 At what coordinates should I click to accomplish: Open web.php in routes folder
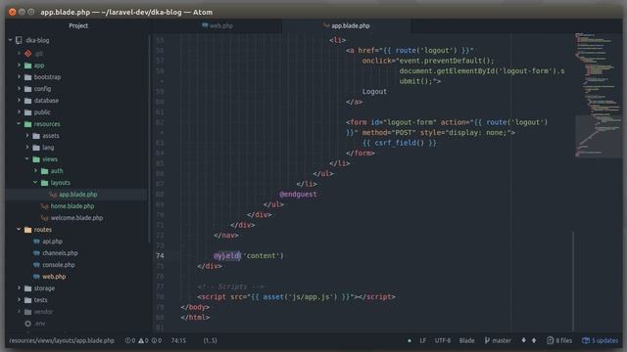tap(54, 277)
